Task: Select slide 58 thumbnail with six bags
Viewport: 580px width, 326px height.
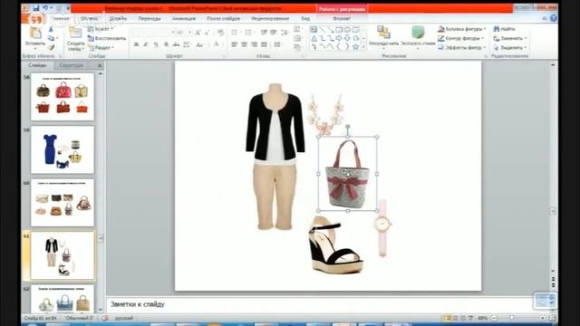Action: (63, 97)
